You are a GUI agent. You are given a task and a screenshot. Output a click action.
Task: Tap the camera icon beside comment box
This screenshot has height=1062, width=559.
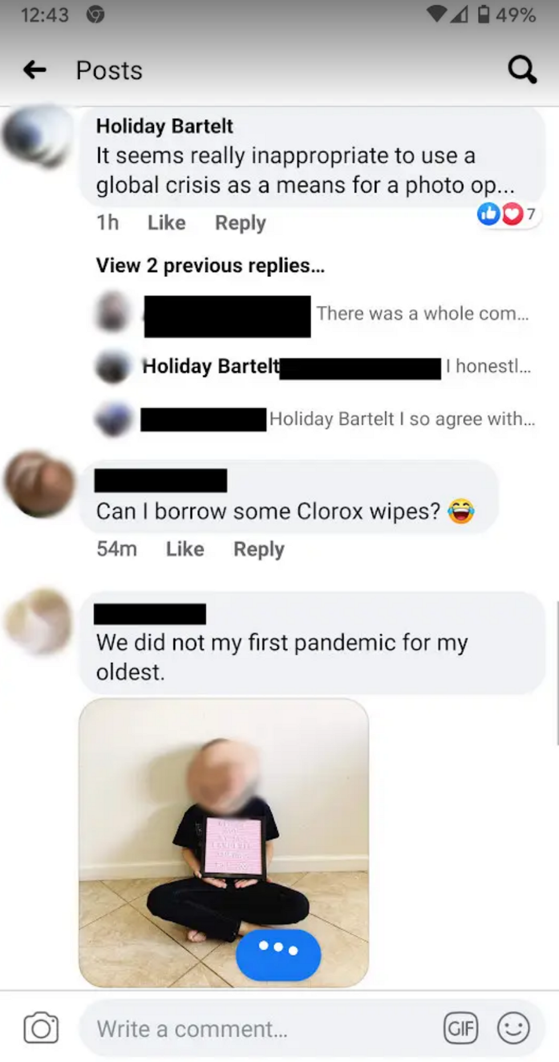pos(40,1028)
